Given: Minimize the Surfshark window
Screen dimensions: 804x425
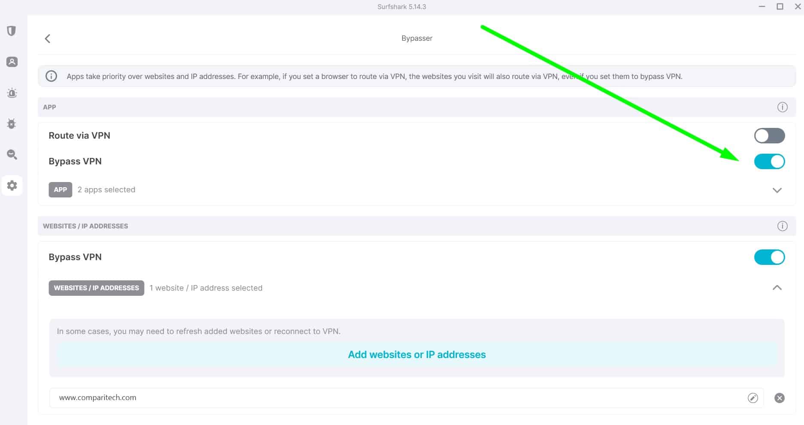Looking at the screenshot, I should pos(762,6).
